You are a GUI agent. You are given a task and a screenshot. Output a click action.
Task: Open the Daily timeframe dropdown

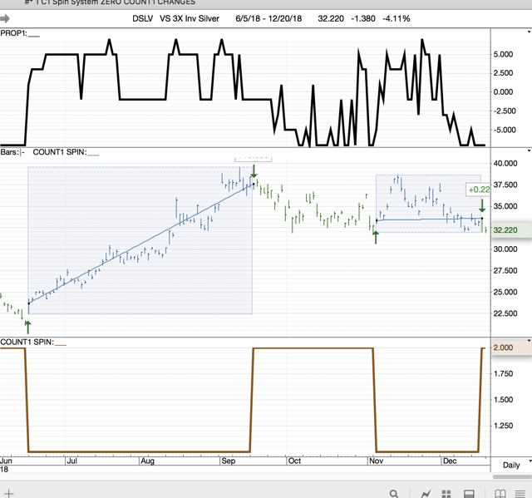tap(513, 465)
